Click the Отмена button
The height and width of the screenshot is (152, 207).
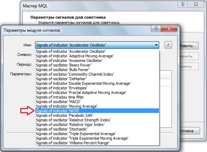[x=190, y=131]
